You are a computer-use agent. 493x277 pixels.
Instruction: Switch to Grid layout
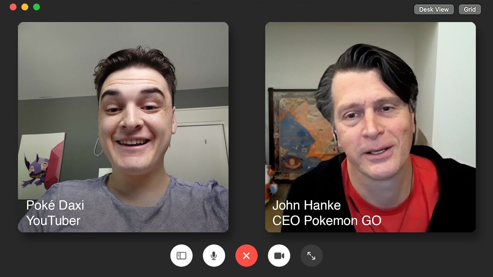click(x=470, y=10)
